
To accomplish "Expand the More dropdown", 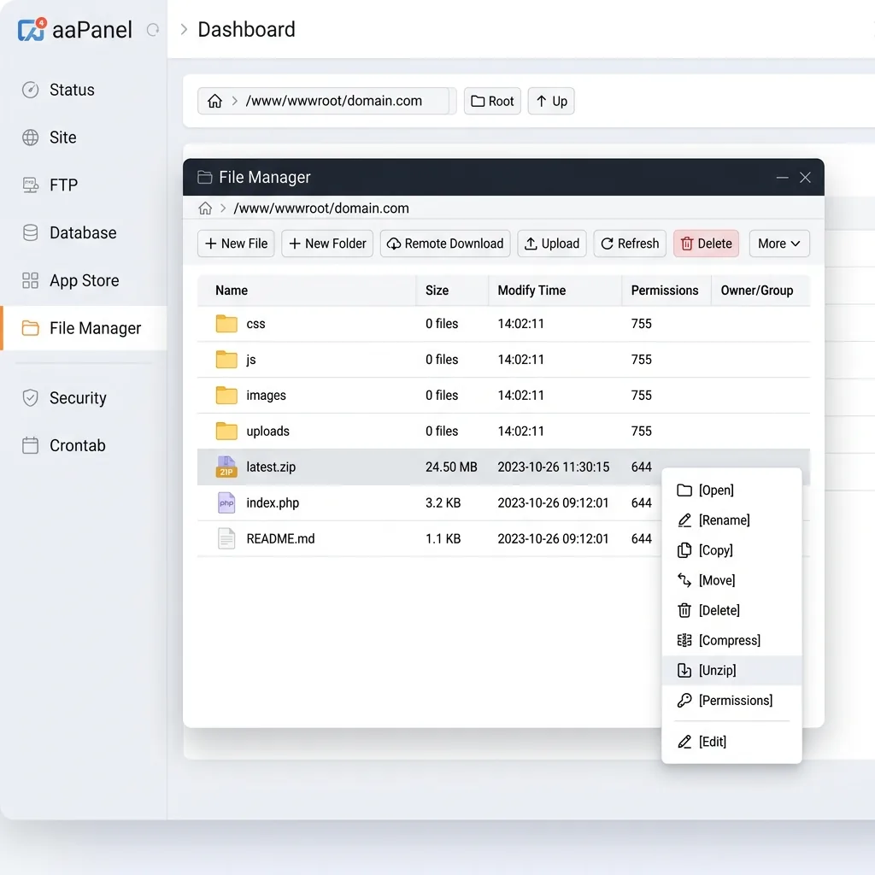I will pyautogui.click(x=779, y=244).
